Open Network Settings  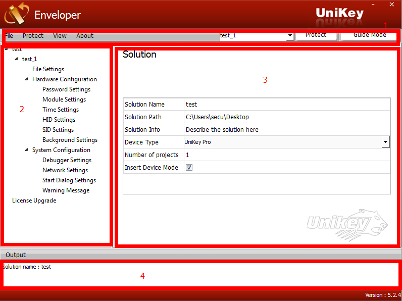[65, 170]
